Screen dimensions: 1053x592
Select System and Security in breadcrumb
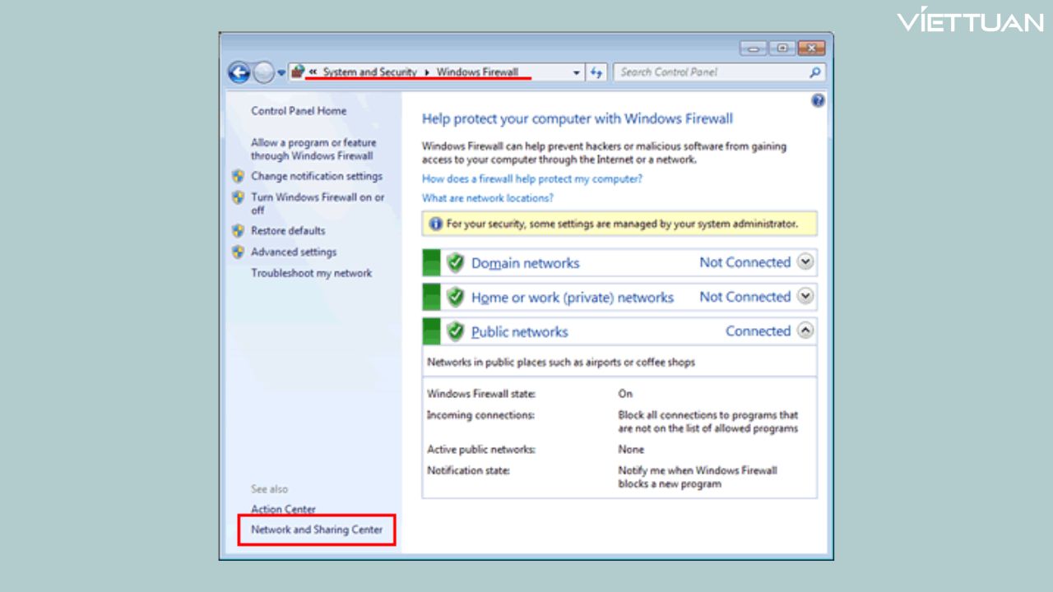coord(369,72)
